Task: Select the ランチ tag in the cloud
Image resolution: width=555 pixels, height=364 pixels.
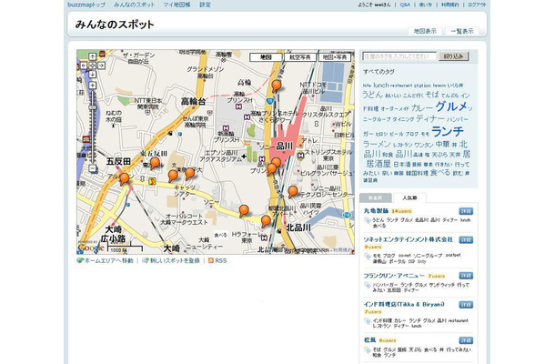Action: 448,131
